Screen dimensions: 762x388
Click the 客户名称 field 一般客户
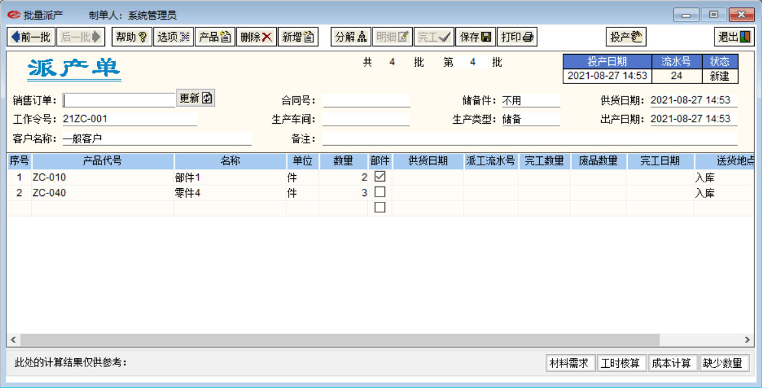(x=157, y=139)
